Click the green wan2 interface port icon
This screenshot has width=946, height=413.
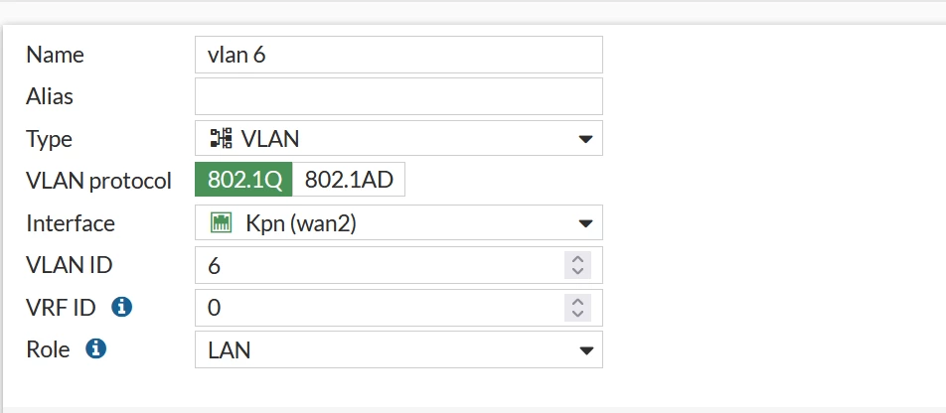(x=221, y=223)
